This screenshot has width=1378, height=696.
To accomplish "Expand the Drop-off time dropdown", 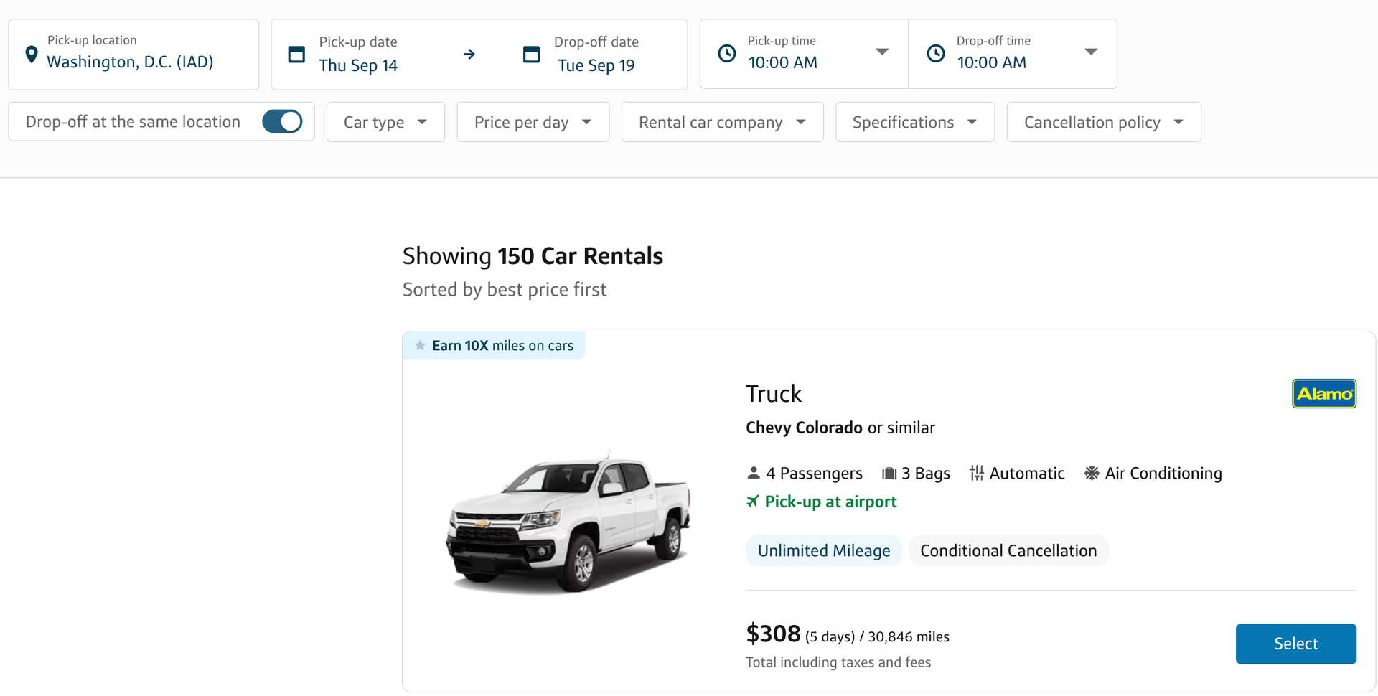I will (1090, 52).
